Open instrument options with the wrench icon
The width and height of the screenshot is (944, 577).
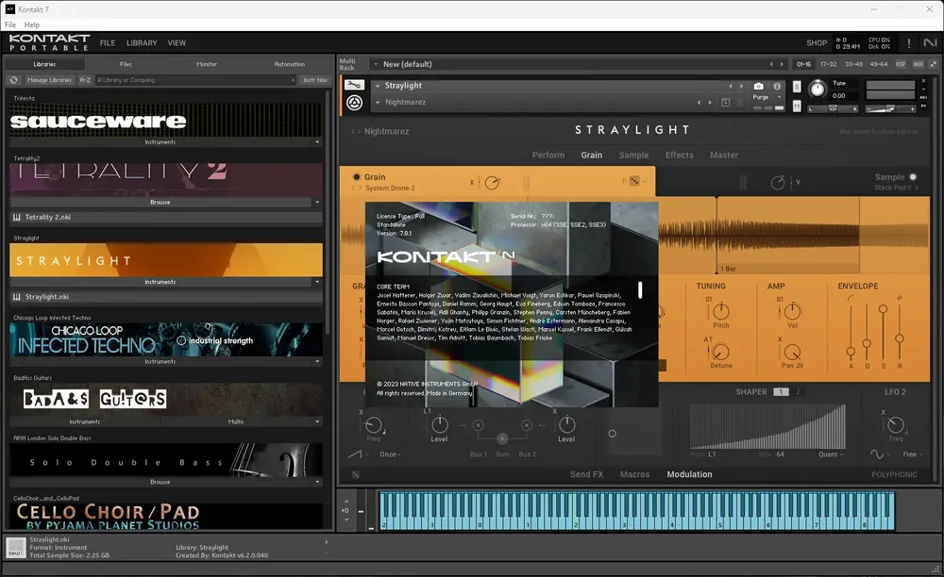tap(354, 86)
